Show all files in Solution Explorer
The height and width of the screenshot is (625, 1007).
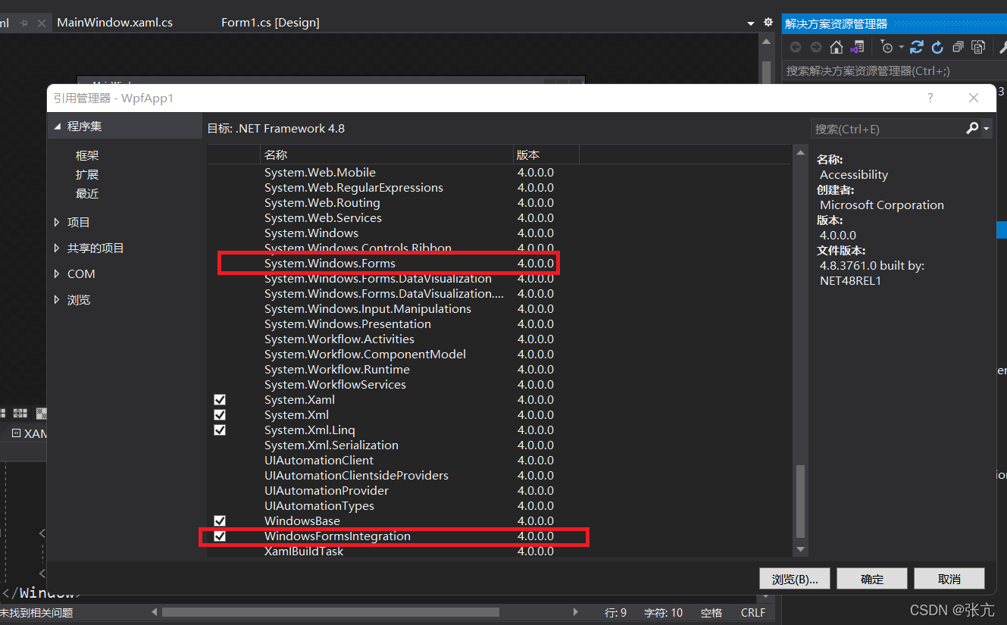[x=978, y=47]
